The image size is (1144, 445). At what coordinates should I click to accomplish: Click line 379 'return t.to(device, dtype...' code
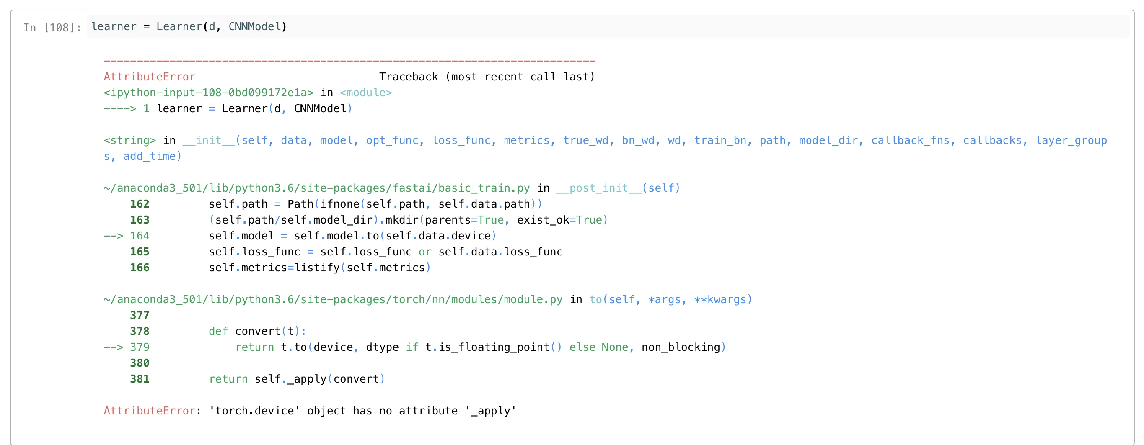[x=481, y=347]
